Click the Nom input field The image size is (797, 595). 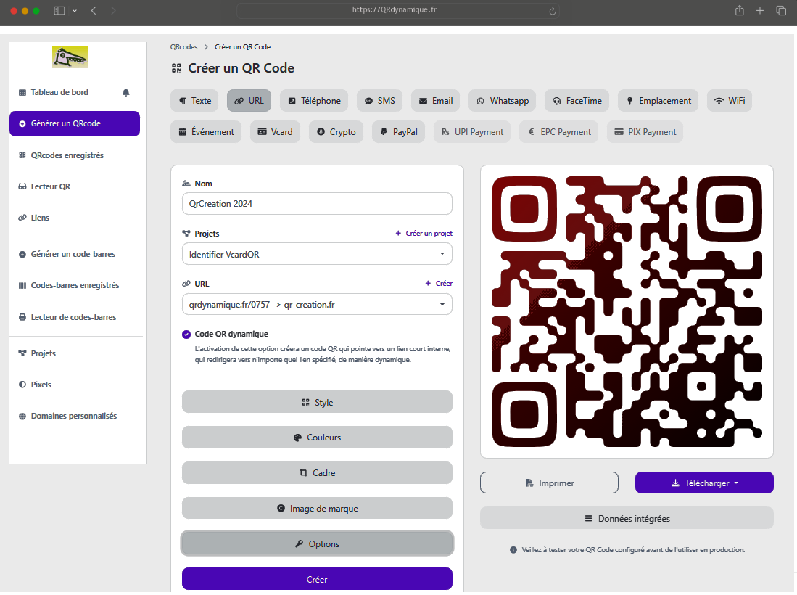click(x=317, y=204)
